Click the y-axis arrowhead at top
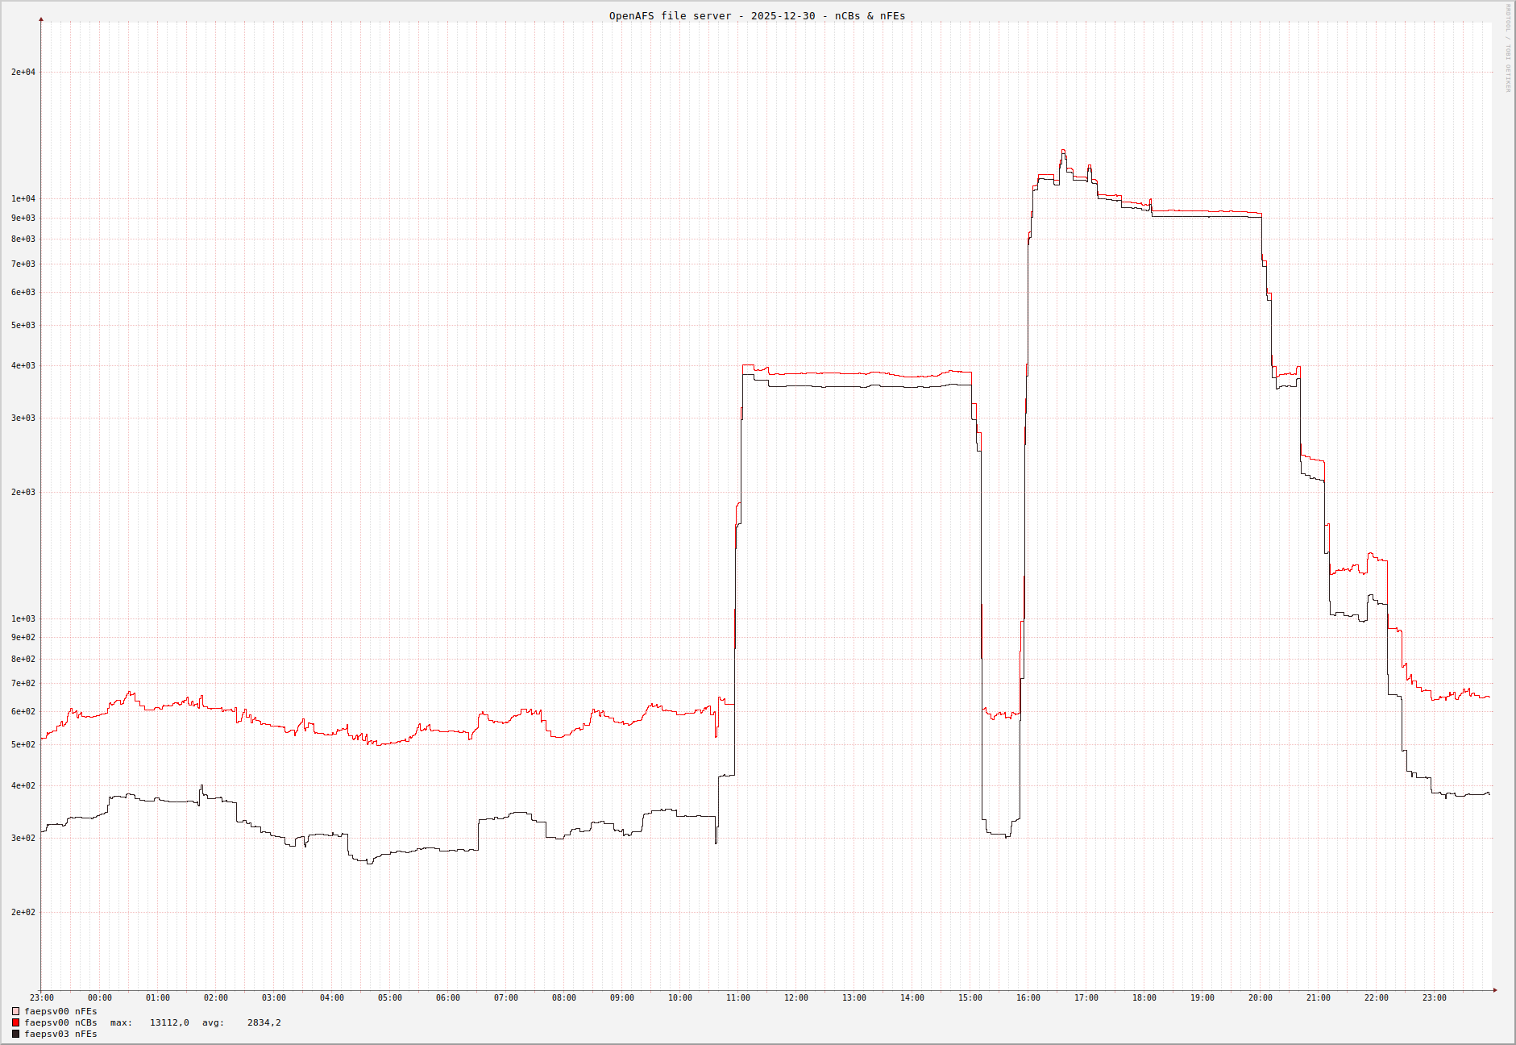 coord(41,19)
